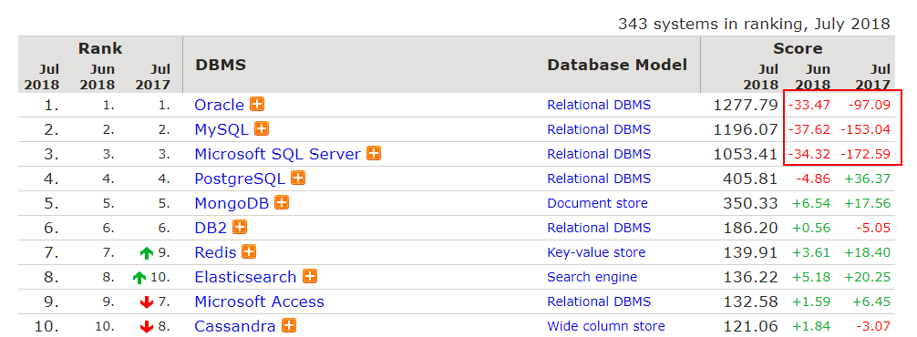Click the Database Model column header
This screenshot has width=917, height=337.
click(x=617, y=65)
